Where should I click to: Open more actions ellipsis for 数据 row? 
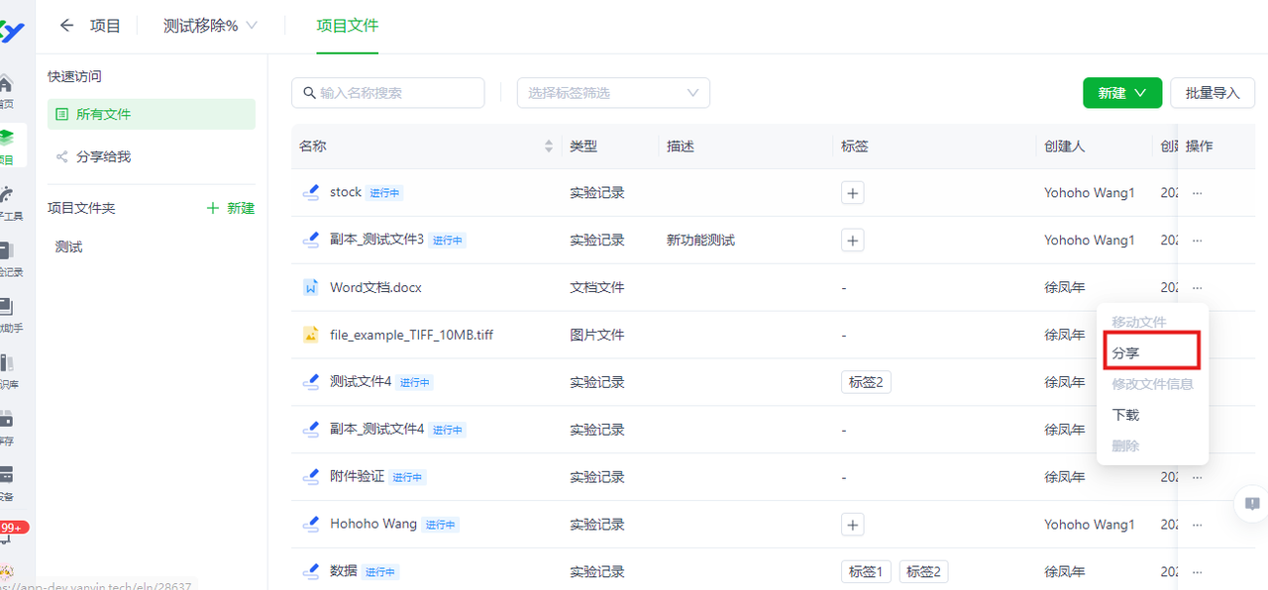1197,572
